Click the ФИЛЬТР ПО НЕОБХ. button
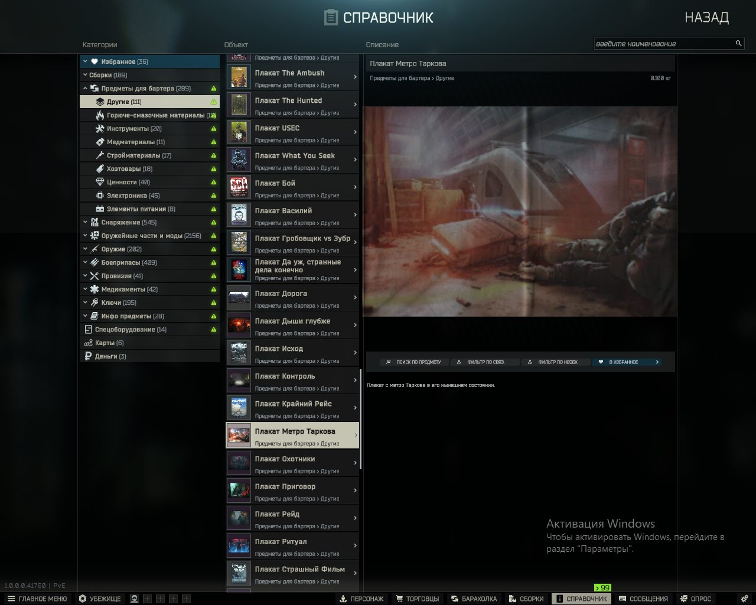This screenshot has height=605, width=756. 556,362
